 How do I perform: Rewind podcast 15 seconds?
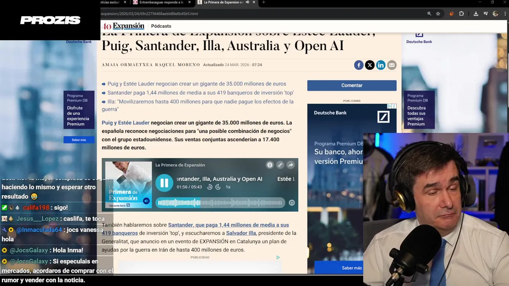210,187
